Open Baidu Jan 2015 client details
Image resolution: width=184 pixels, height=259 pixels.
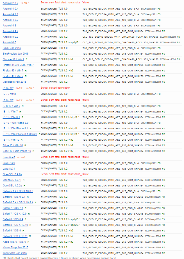pos(12,48)
